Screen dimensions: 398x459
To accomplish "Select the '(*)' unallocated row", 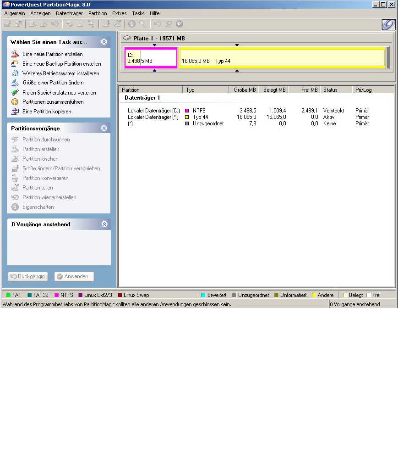I will pos(248,123).
